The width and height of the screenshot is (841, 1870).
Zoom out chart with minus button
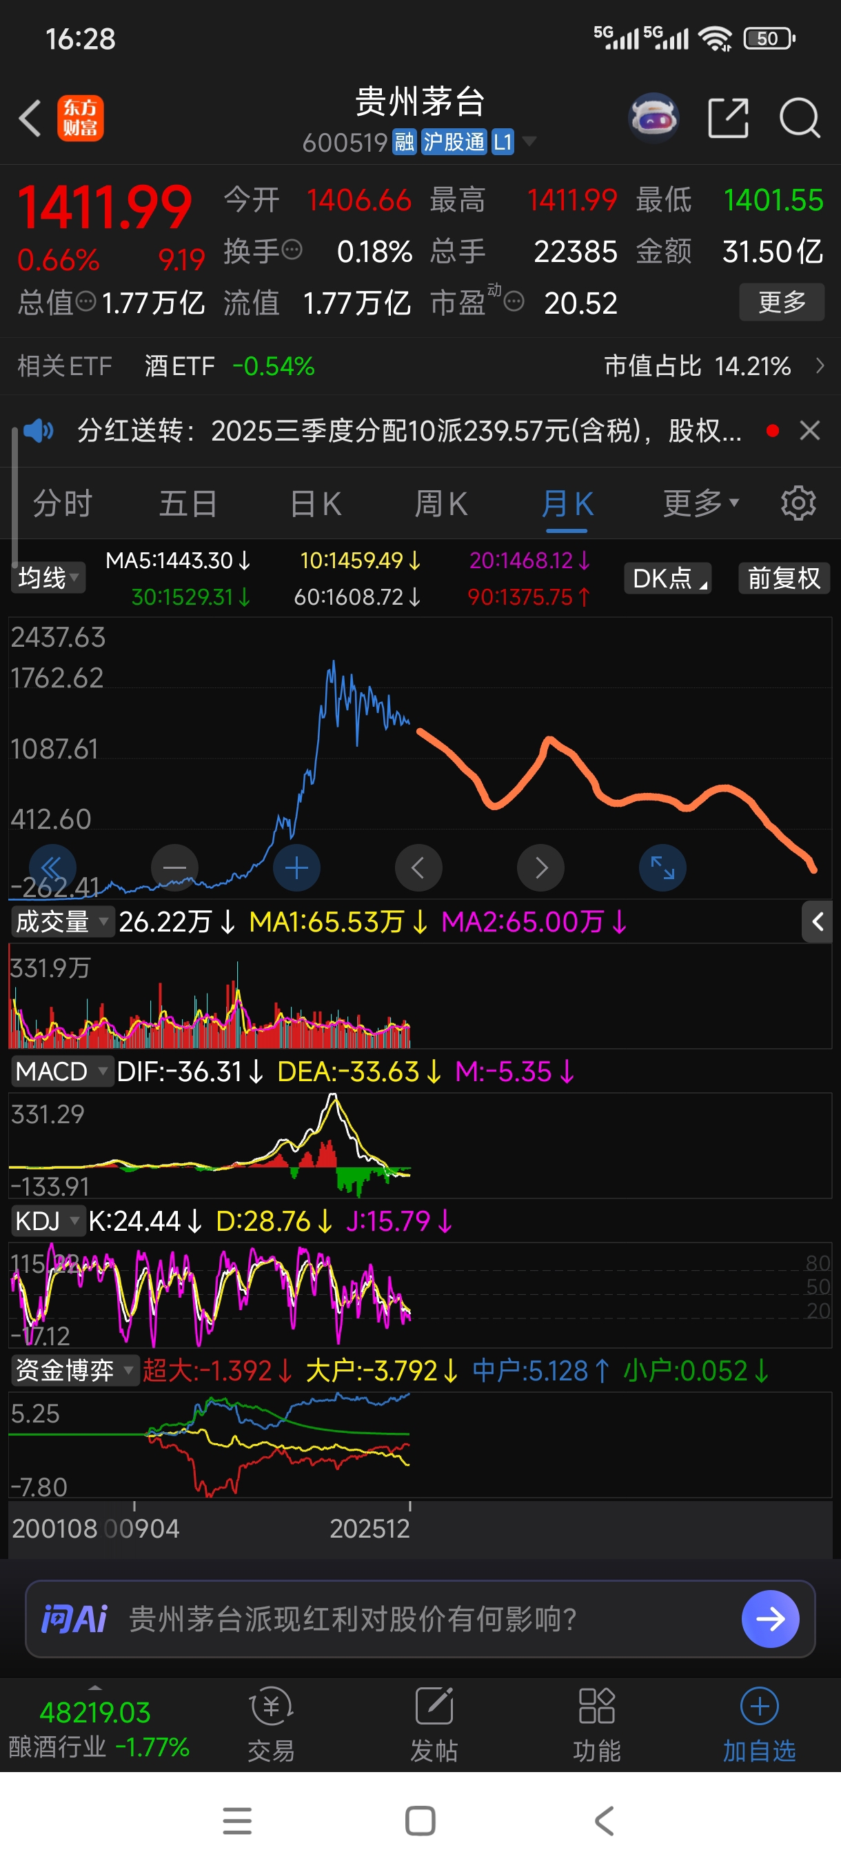(174, 867)
